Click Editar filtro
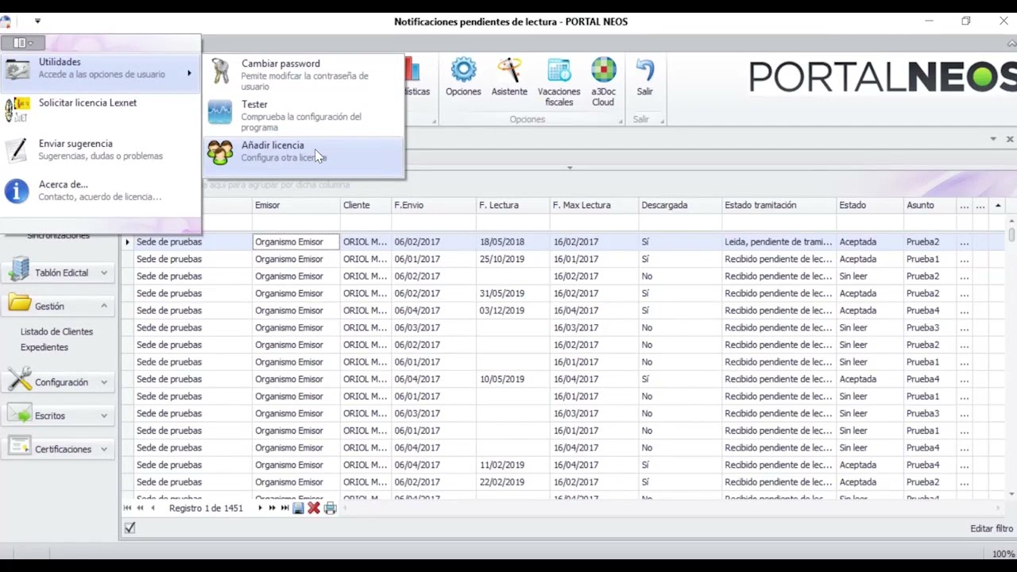This screenshot has width=1017, height=572. coord(991,528)
